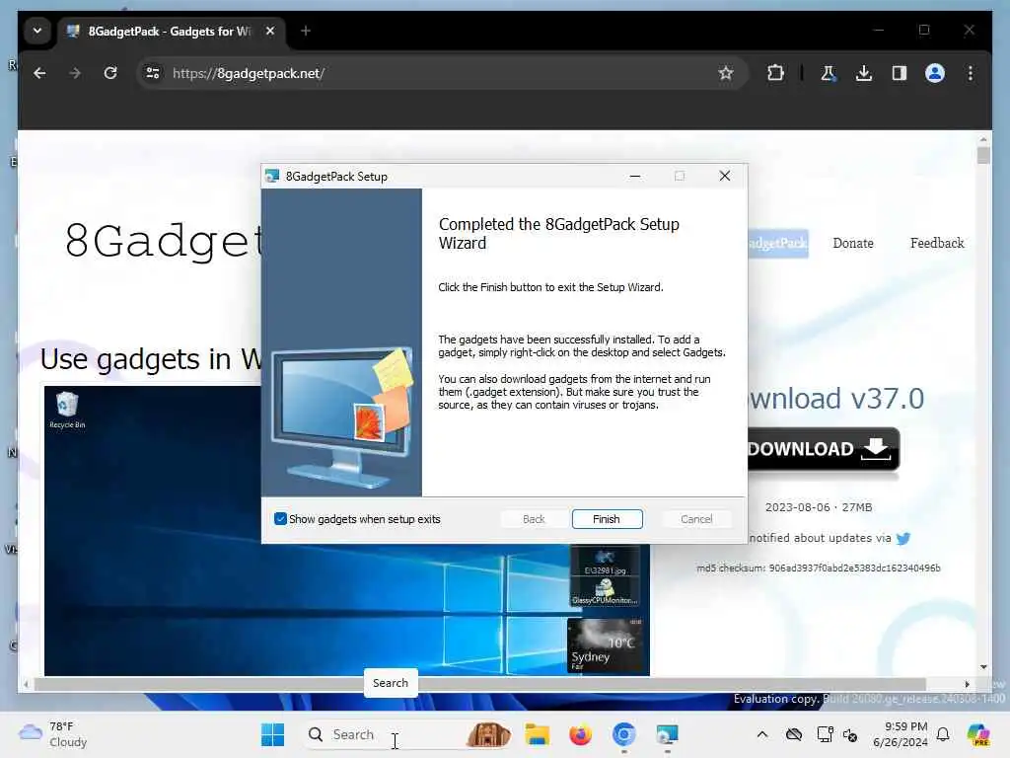Click the DOWNLOAD button on webpage
The width and height of the screenshot is (1010, 758).
(824, 449)
